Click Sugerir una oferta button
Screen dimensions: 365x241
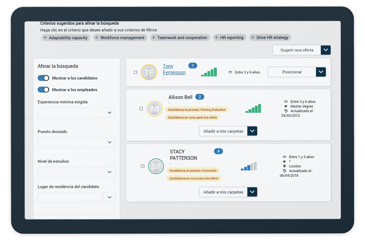tap(297, 50)
